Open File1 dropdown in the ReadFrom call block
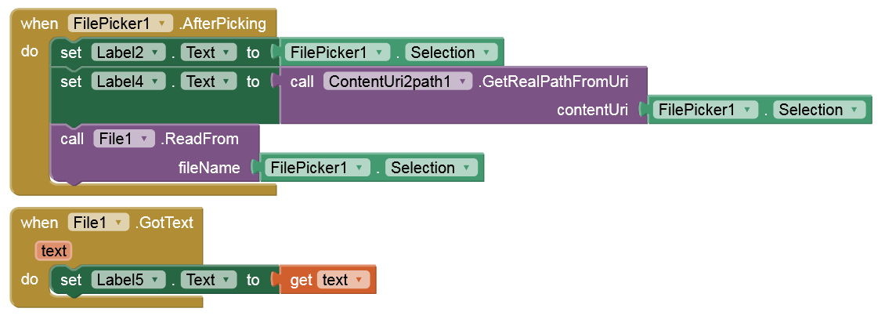Viewport: 885px width, 319px height. click(145, 139)
